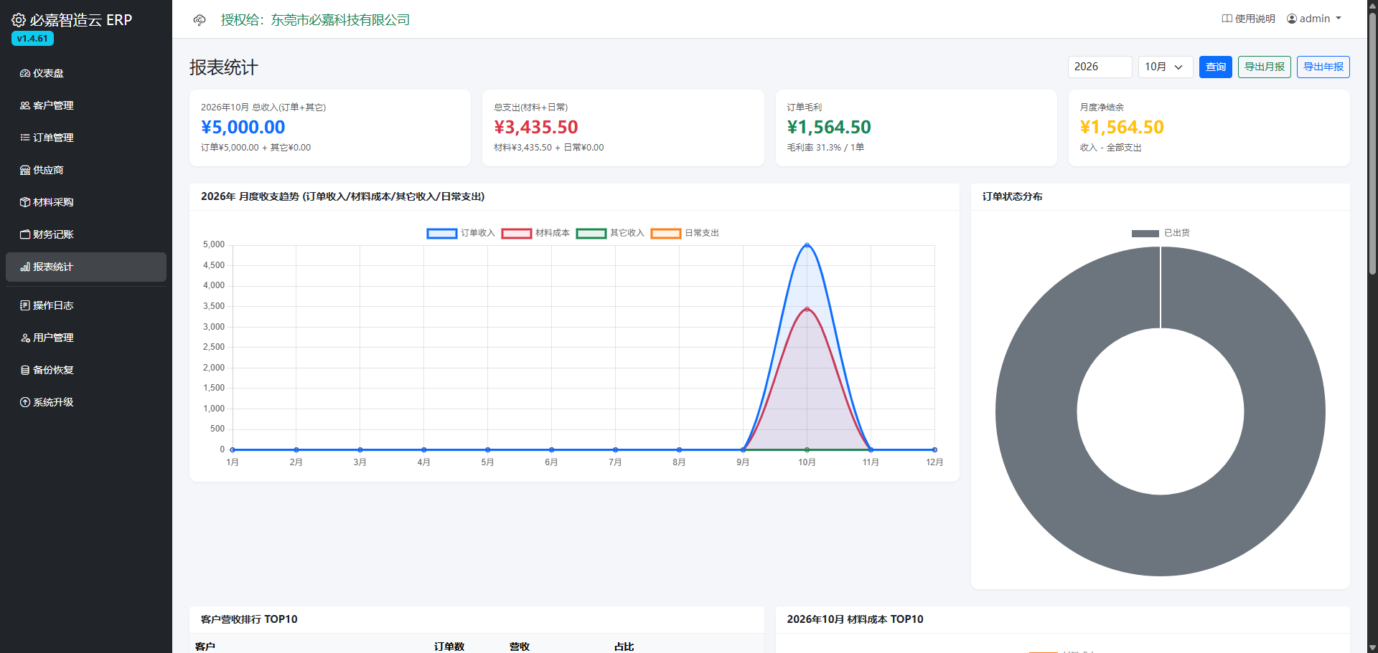Screen dimensions: 1378x653
Task: Click the 月度净结余 ¥1,564.50 value
Action: 1122,127
